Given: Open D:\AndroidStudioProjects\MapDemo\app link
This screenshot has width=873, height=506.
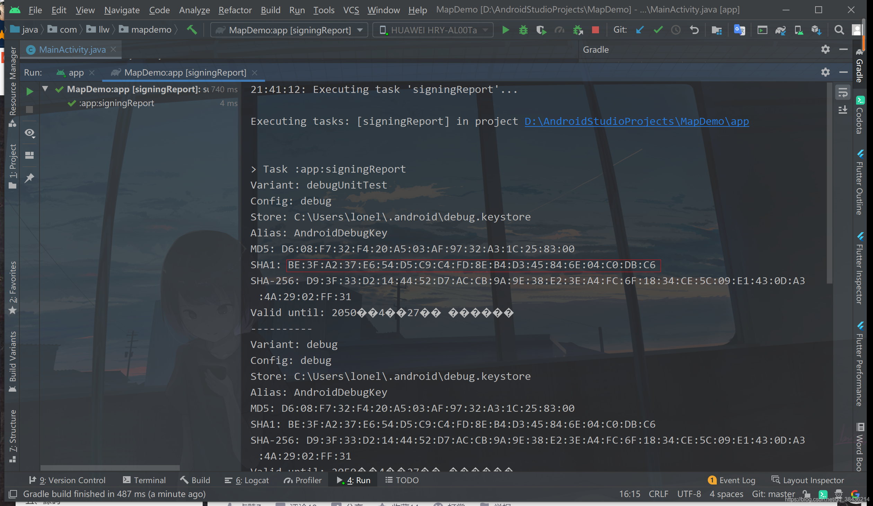Looking at the screenshot, I should tap(636, 121).
